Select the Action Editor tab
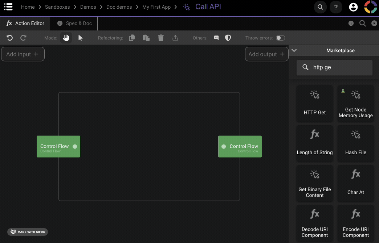 tap(25, 23)
